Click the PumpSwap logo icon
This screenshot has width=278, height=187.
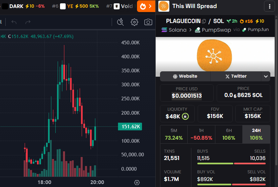[x=198, y=30]
